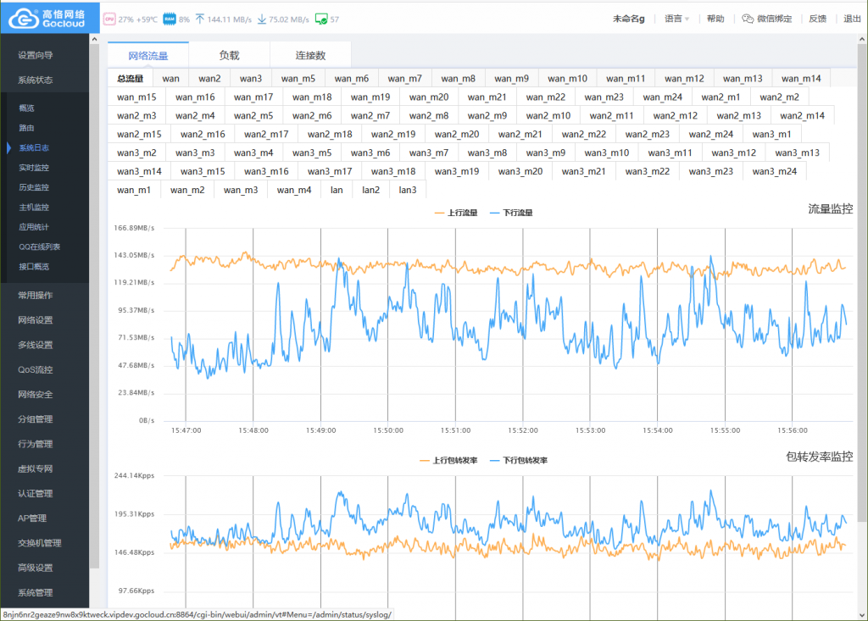The image size is (868, 621).
Task: Switch to the 连接数 tab
Action: coord(310,55)
